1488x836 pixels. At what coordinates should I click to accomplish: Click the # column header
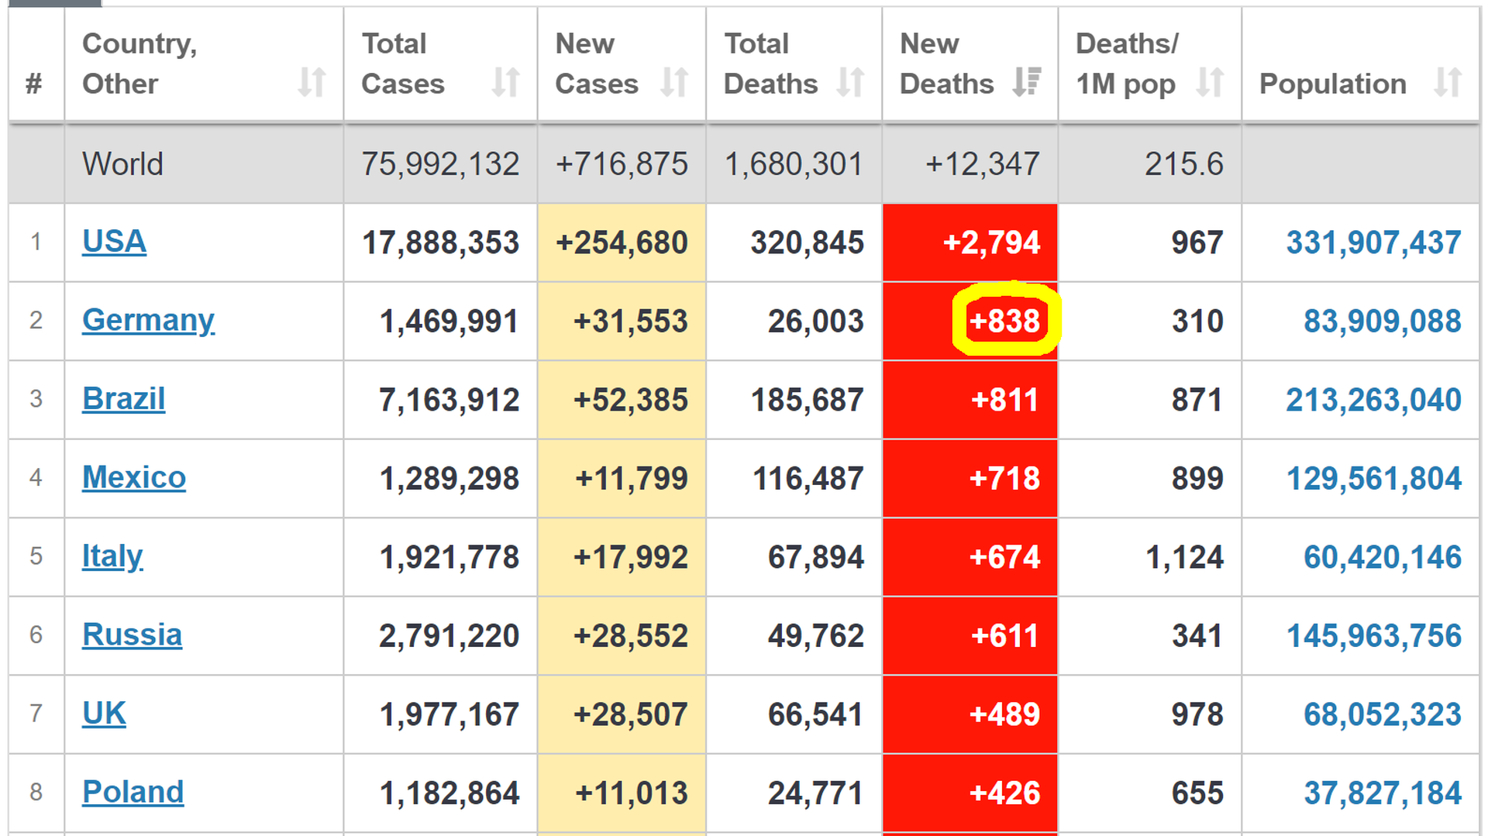[x=34, y=83]
